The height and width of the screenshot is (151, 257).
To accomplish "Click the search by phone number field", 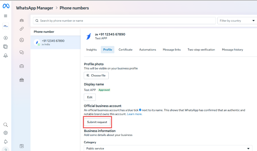I will point(124,21).
